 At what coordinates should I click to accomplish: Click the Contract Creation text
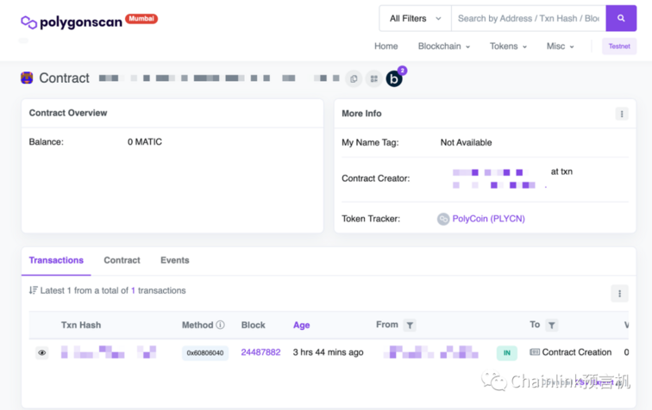[x=577, y=352]
